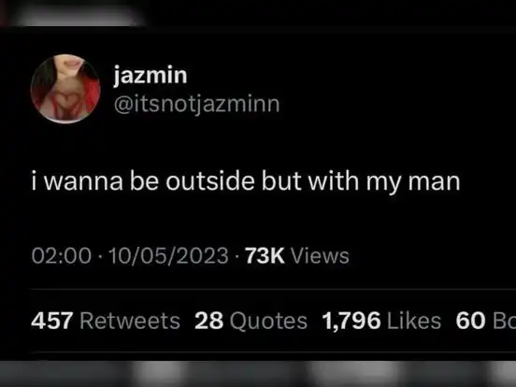
Task: Open the @itsnotjazminn handle link
Action: 197,105
